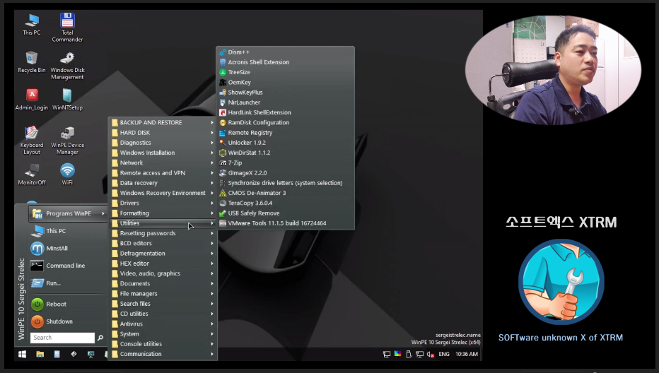Launch WinPE Device Manager icon
Screen dimensions: 659x373
tap(67, 141)
